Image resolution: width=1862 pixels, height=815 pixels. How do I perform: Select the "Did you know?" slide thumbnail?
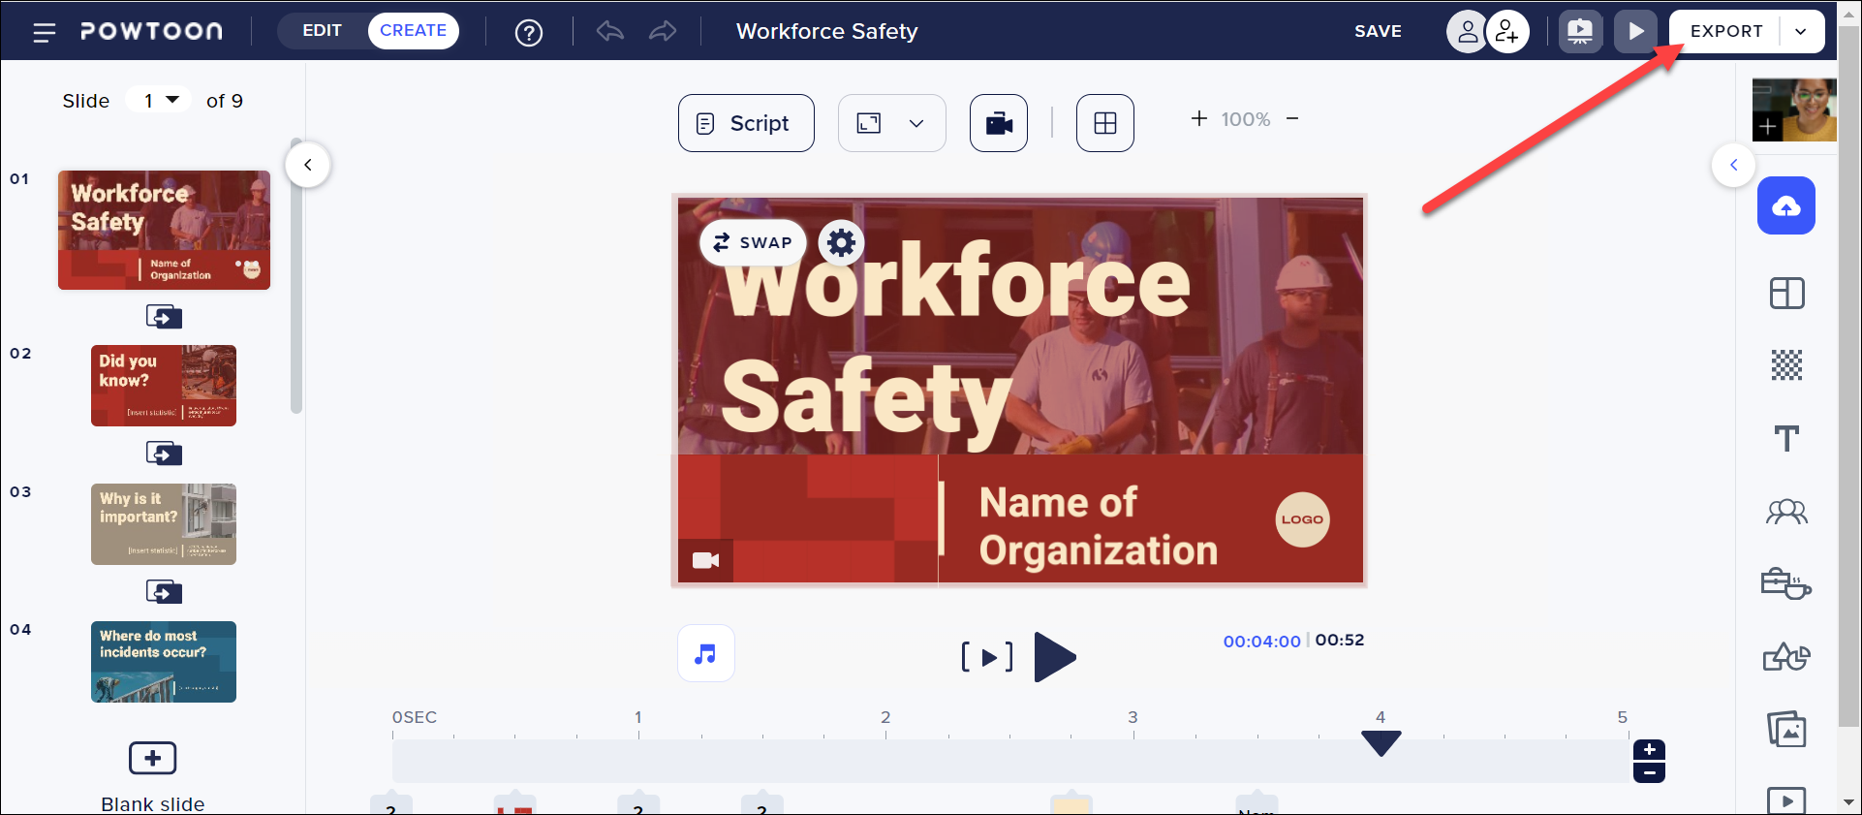[164, 386]
